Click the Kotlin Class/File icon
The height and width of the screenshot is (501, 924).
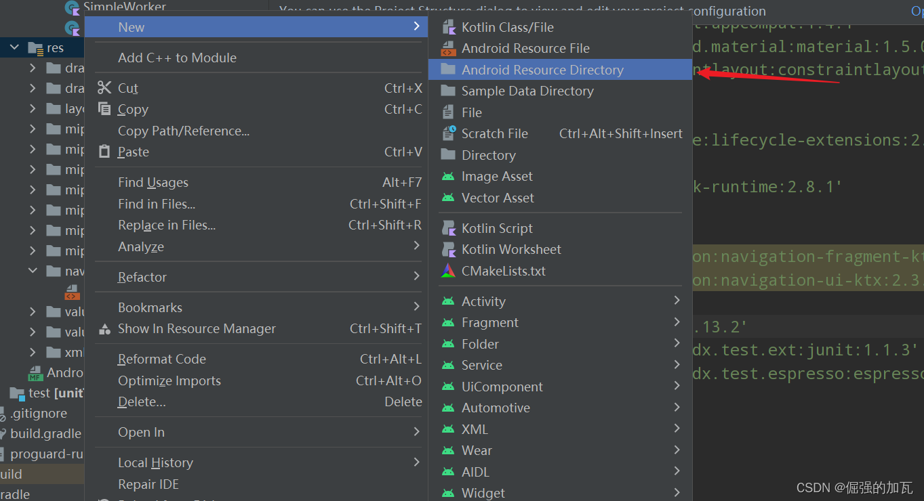[x=448, y=27]
